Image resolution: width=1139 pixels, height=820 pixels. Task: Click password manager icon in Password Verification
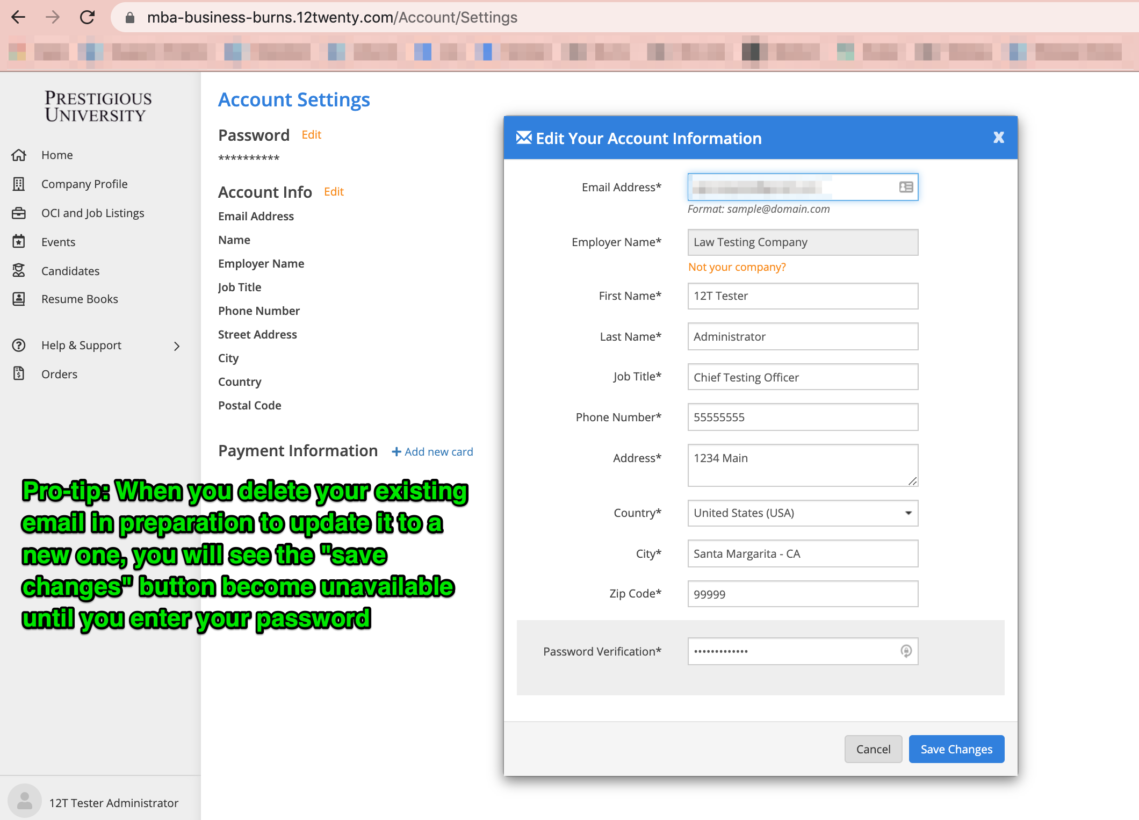906,651
